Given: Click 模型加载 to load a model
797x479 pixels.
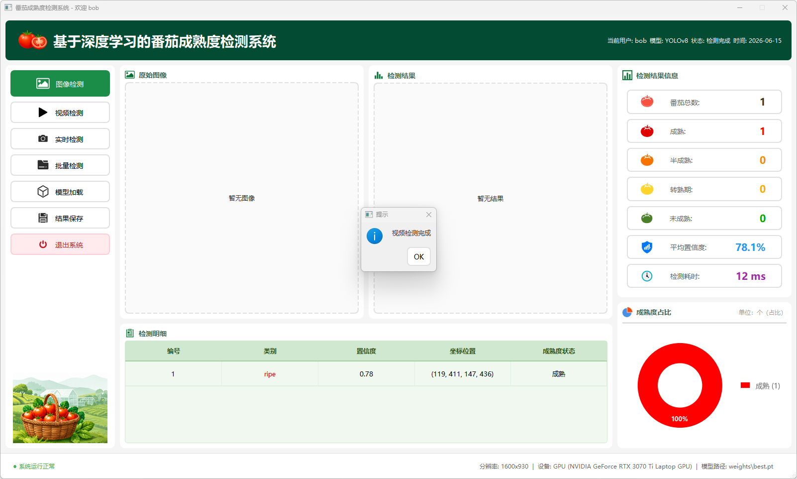Looking at the screenshot, I should 60,192.
